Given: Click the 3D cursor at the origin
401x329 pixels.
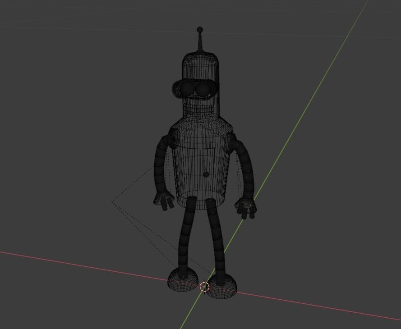Looking at the screenshot, I should pos(204,287).
